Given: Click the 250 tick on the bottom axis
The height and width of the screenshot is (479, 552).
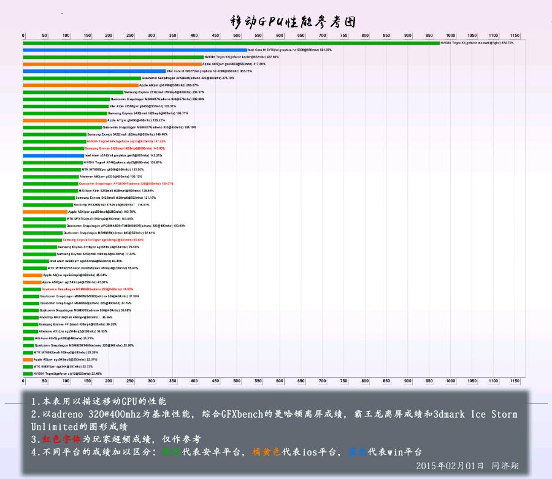Looking at the screenshot, I should tap(130, 381).
